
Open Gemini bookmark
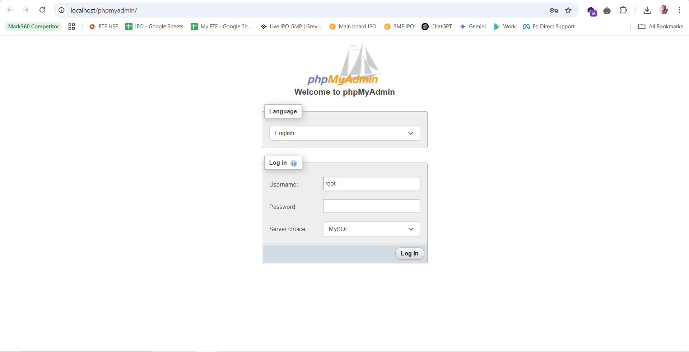click(473, 27)
